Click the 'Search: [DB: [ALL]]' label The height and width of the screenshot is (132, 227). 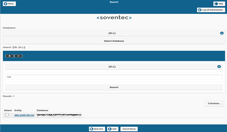point(14,47)
